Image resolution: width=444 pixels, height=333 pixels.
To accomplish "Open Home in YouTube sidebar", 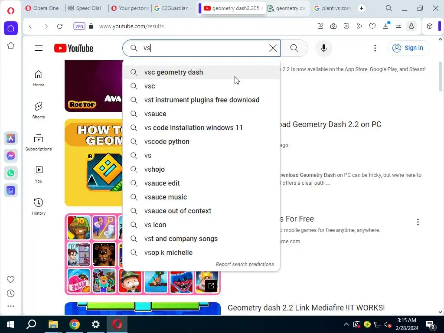I will [39, 78].
